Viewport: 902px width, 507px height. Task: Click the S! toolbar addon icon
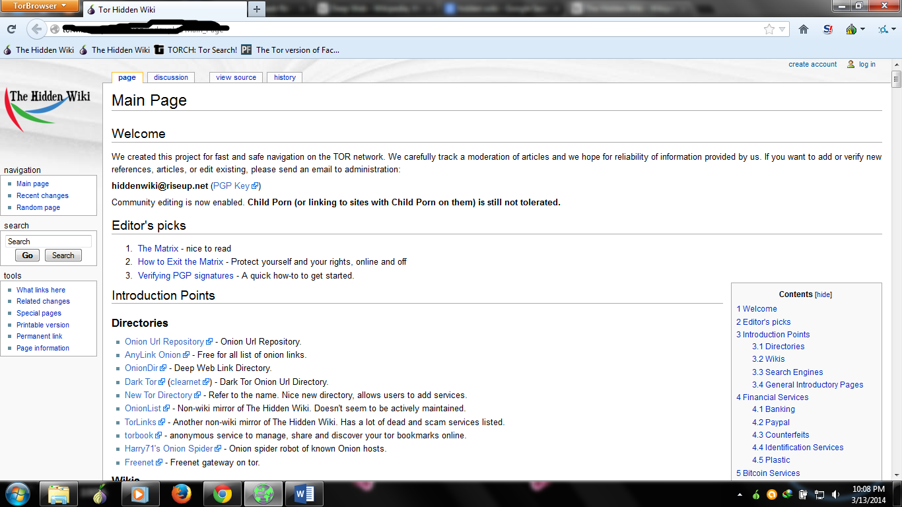(828, 29)
